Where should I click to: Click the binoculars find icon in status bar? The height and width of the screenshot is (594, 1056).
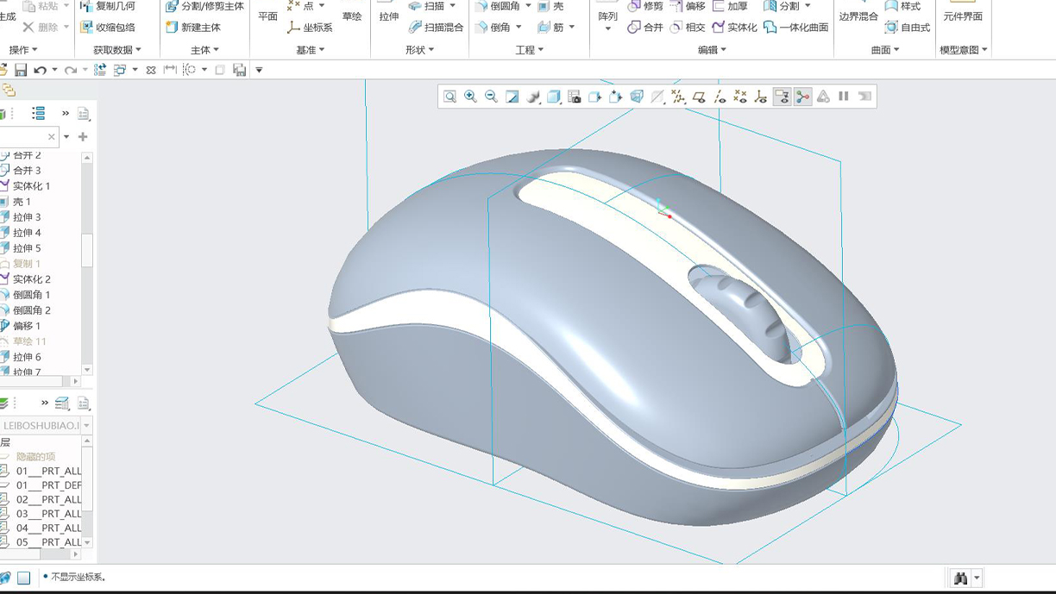[960, 578]
